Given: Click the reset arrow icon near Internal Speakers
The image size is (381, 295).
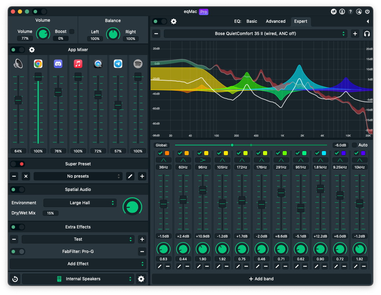Looking at the screenshot, I should 15,279.
